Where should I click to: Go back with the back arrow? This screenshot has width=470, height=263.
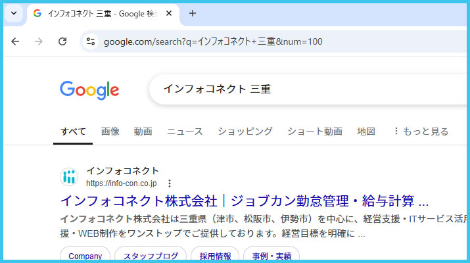(x=15, y=41)
